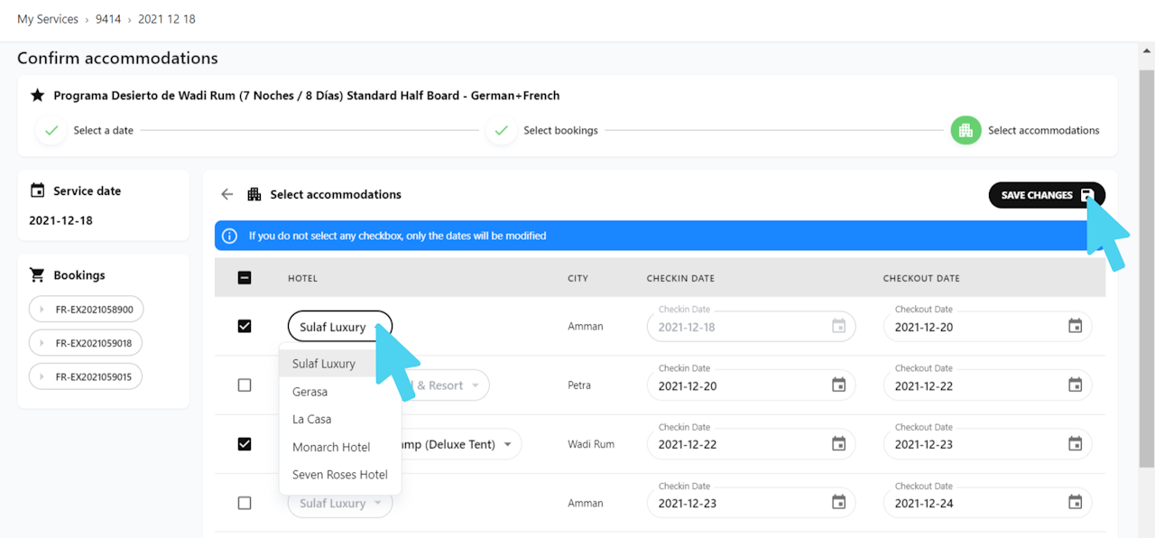Screen dimensions: 1155x538
Task: Uncheck the Sulaf Luxury Amman row checkbox
Action: pos(245,326)
